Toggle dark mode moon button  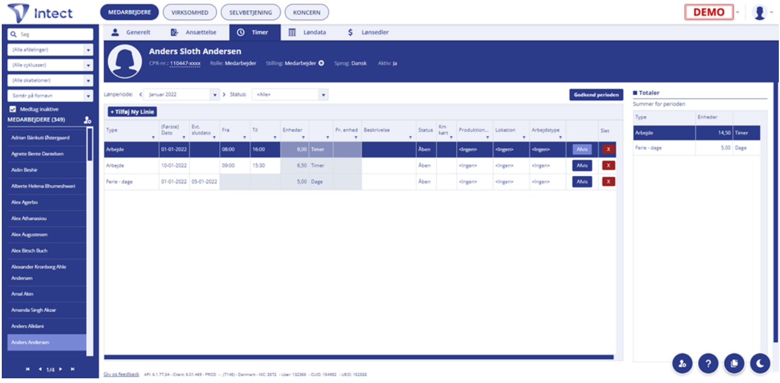tap(760, 364)
